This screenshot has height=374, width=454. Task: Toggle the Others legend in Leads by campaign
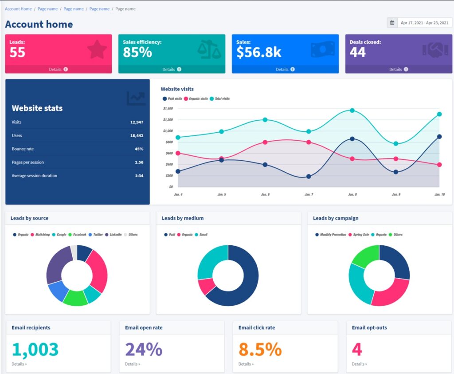coord(395,235)
